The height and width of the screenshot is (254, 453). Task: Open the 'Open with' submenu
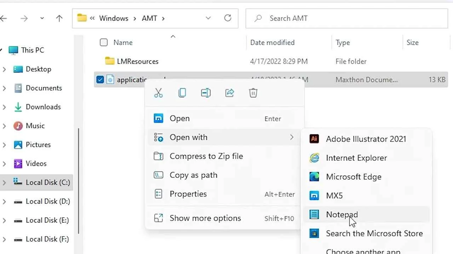(224, 137)
